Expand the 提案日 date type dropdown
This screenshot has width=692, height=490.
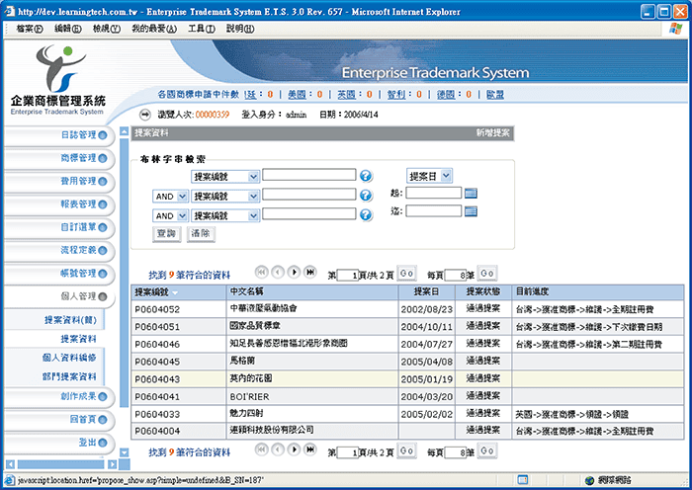446,176
